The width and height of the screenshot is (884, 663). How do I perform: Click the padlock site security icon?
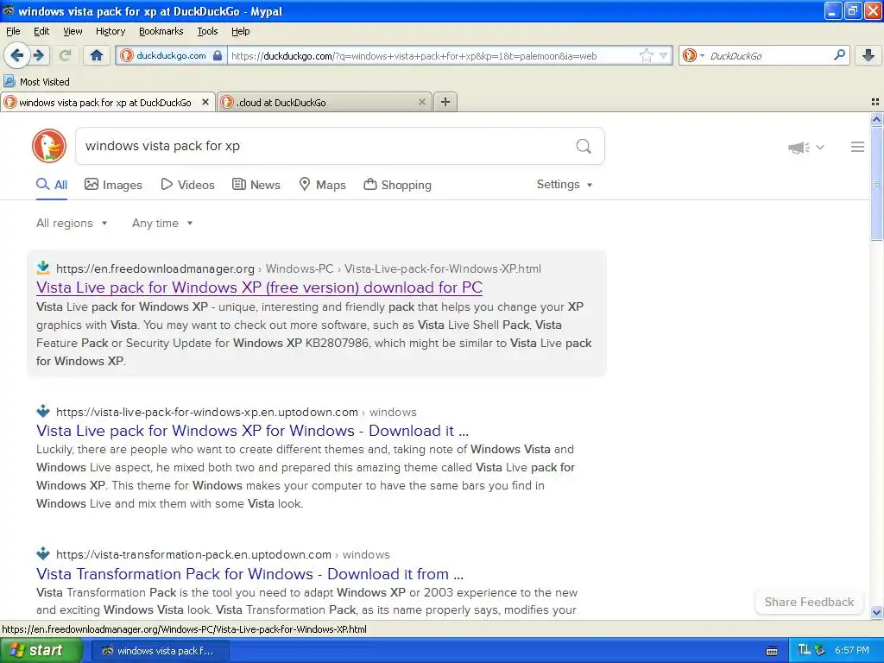click(218, 55)
